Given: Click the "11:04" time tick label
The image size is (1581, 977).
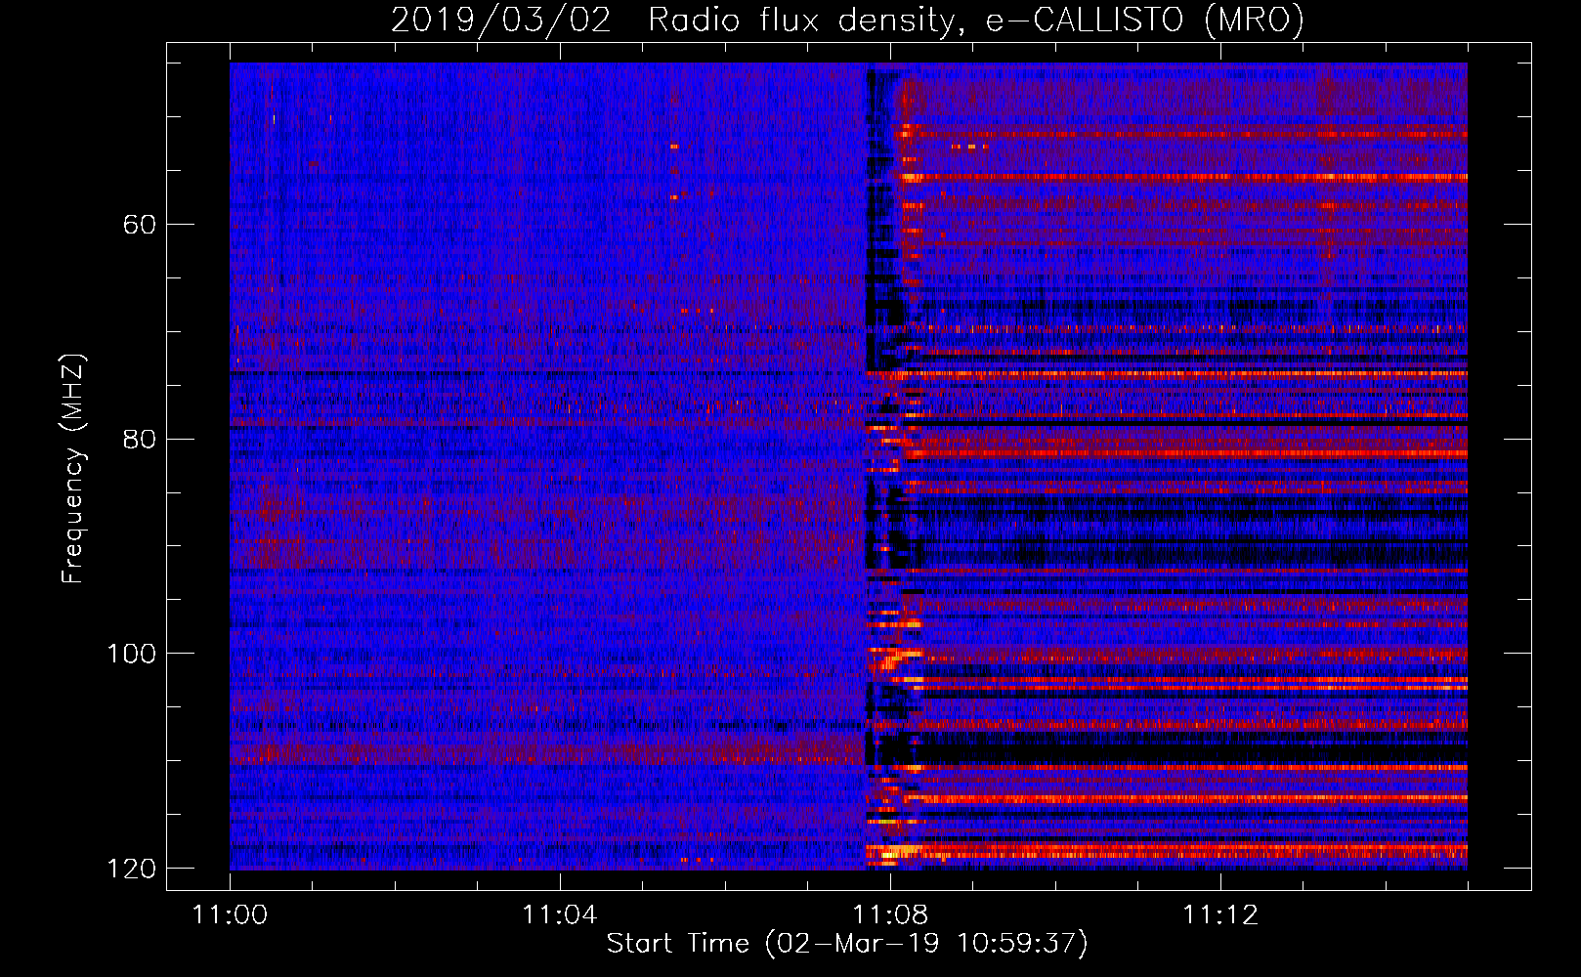Looking at the screenshot, I should [x=559, y=914].
